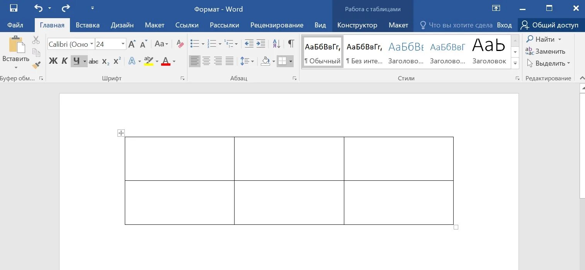
Task: Click the table move handle
Action: tap(121, 133)
